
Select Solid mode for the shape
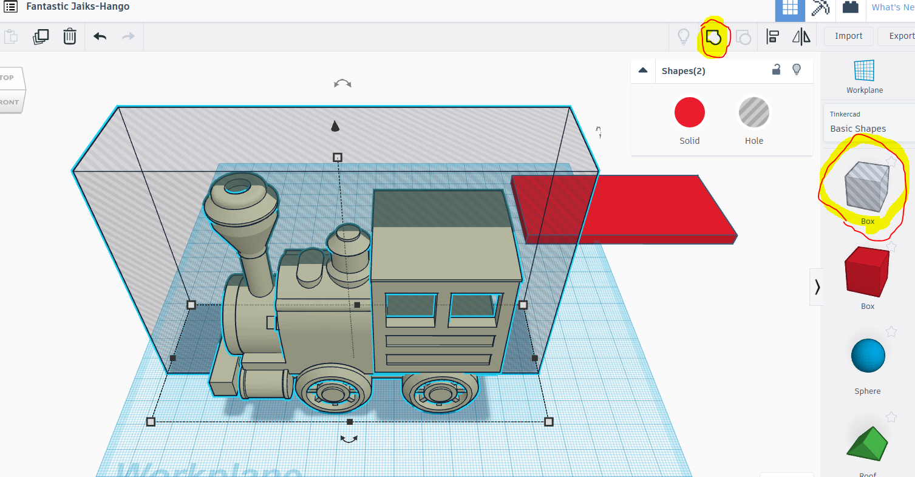click(x=689, y=112)
